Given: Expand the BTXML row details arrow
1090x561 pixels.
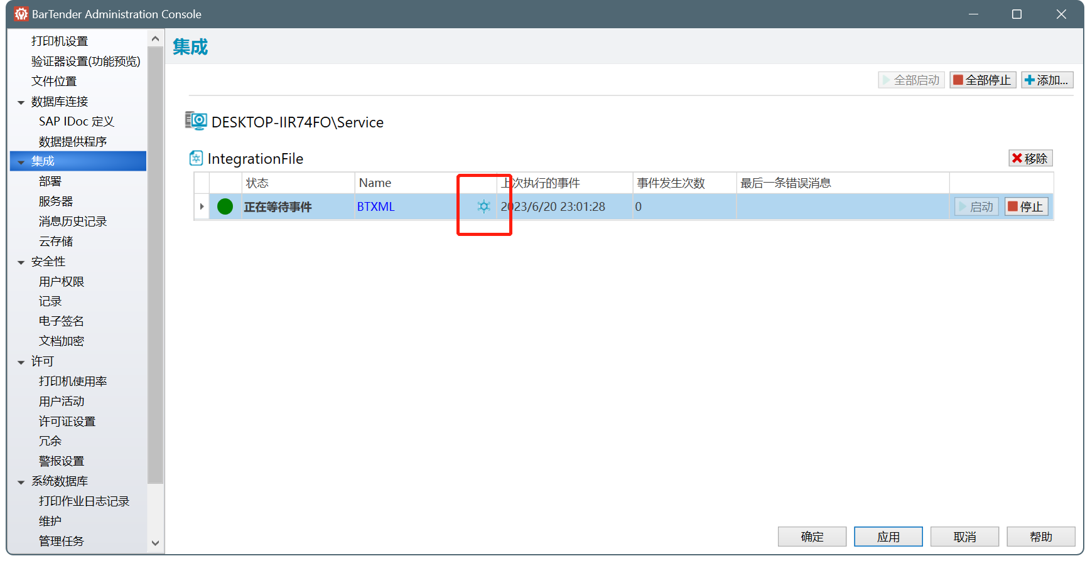Looking at the screenshot, I should click(202, 206).
